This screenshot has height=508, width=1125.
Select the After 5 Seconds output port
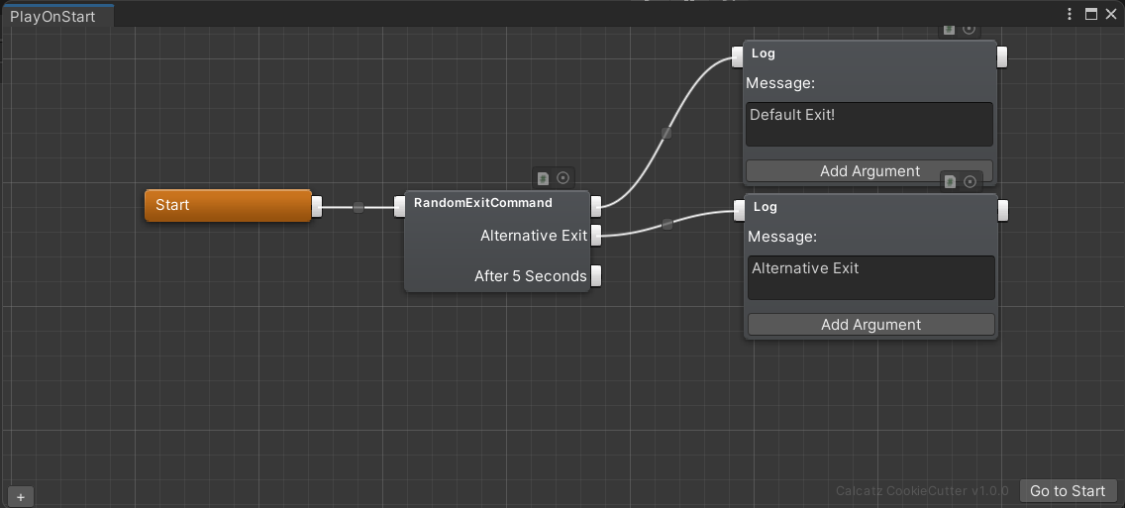coord(595,275)
